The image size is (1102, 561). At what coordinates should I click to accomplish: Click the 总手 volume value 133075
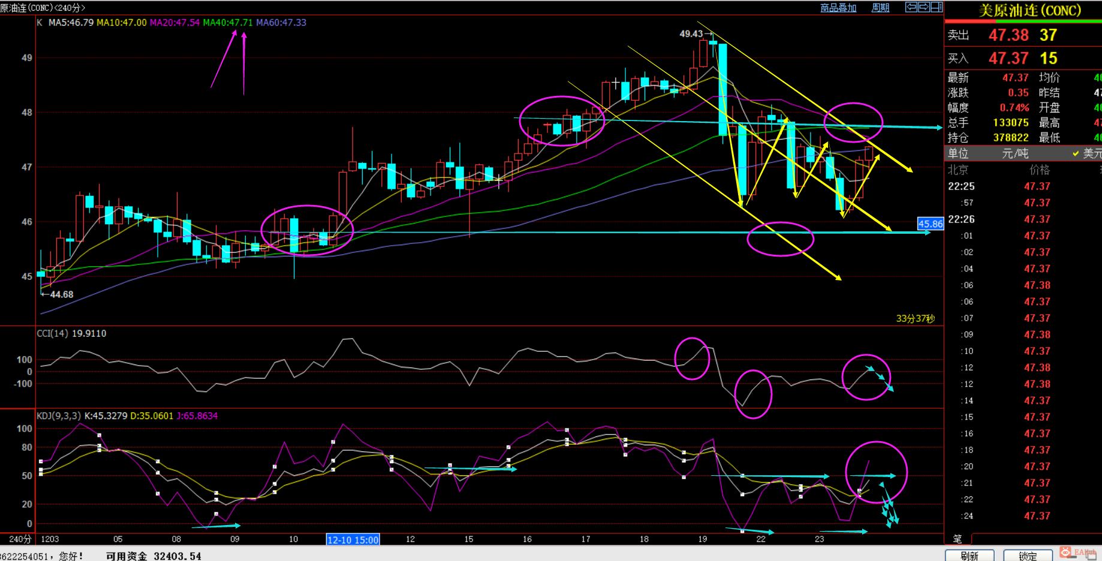(1011, 123)
